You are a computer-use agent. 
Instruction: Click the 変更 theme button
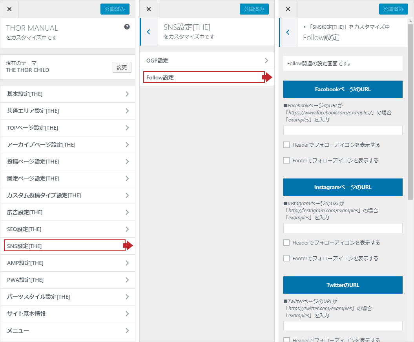coord(122,67)
